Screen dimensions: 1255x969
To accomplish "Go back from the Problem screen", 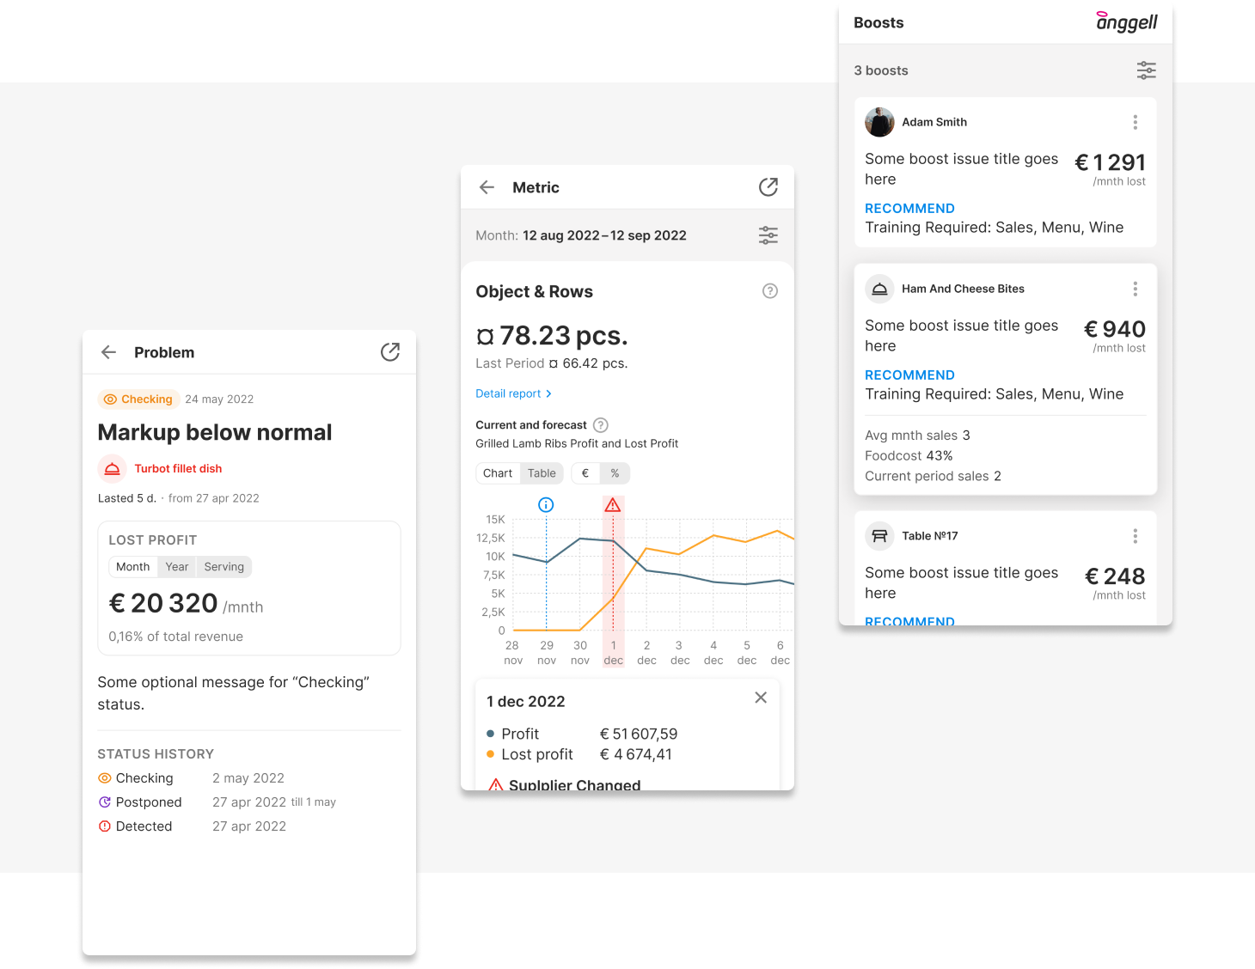I will [108, 352].
